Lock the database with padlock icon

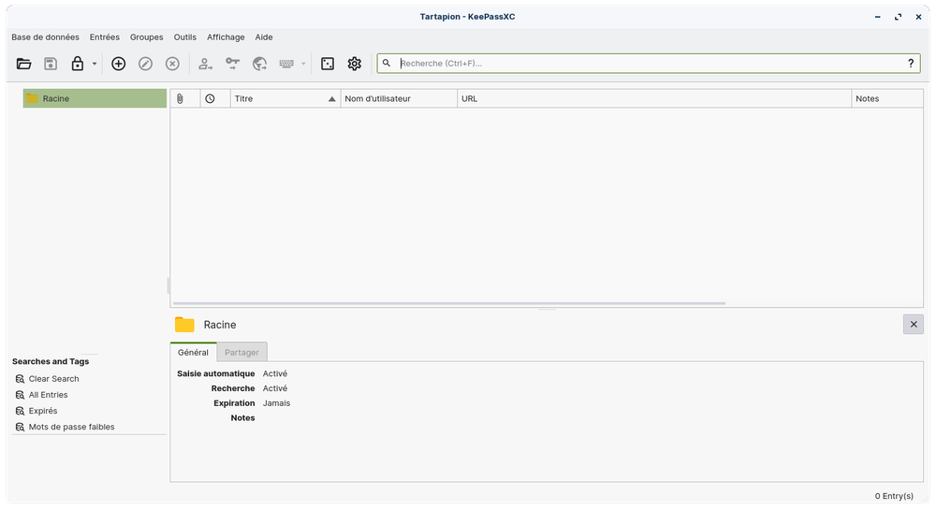[77, 64]
